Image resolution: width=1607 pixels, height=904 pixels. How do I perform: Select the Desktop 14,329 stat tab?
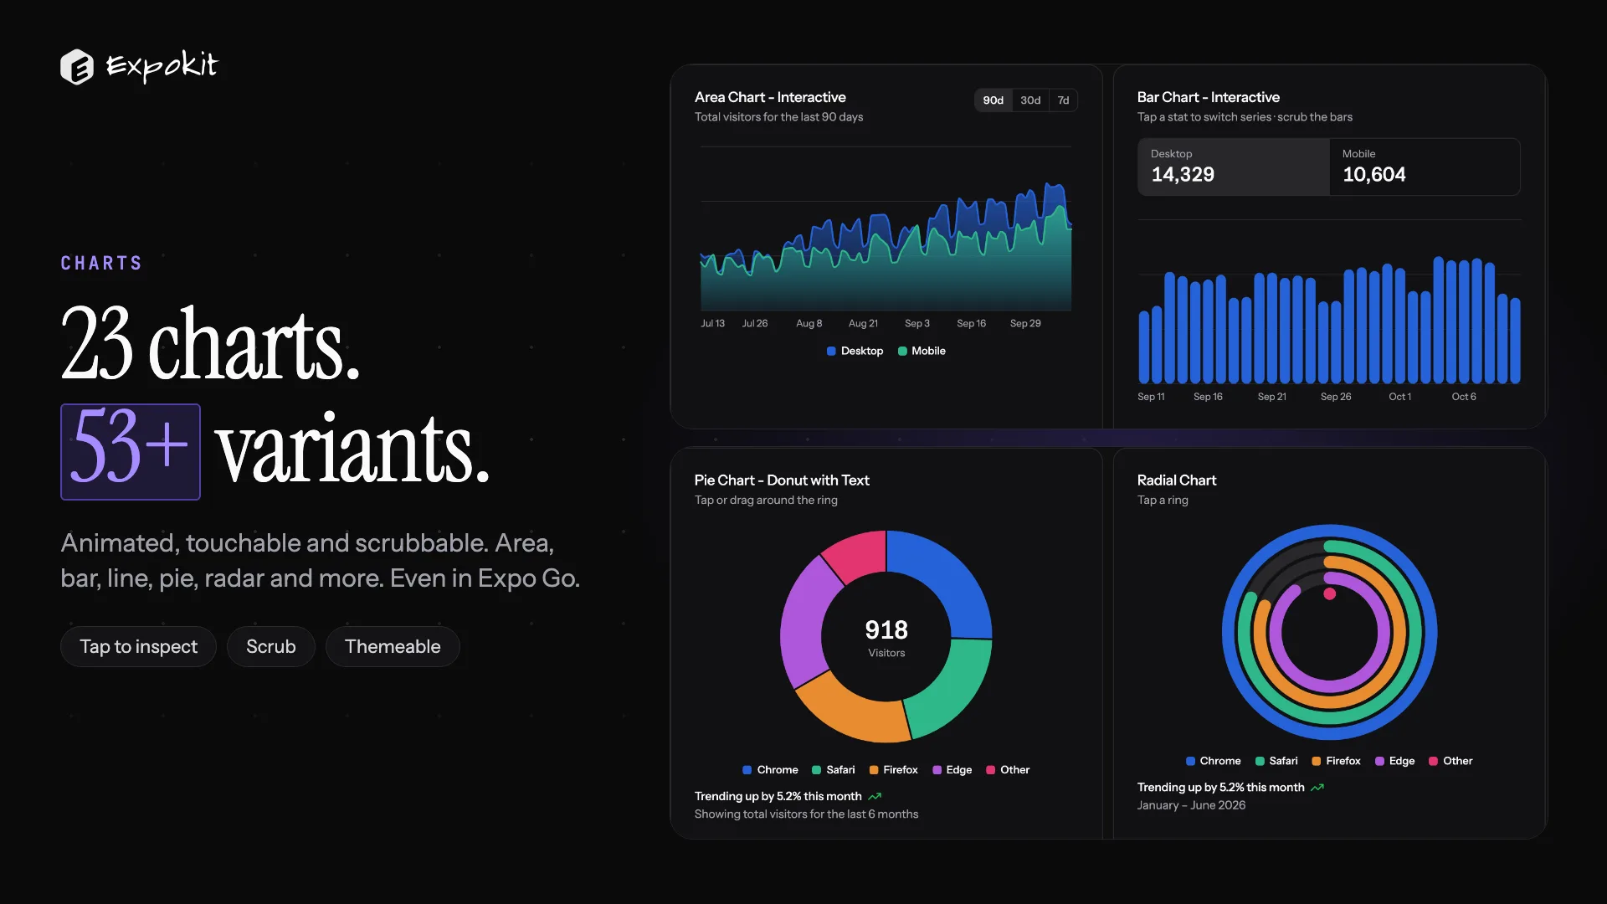[1234, 167]
